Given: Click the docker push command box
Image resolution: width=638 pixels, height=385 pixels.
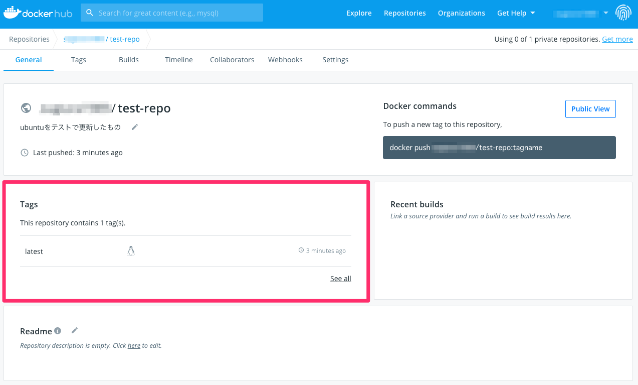Looking at the screenshot, I should click(499, 148).
